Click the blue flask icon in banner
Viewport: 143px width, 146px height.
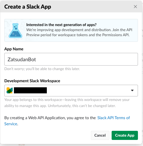tap(15, 31)
